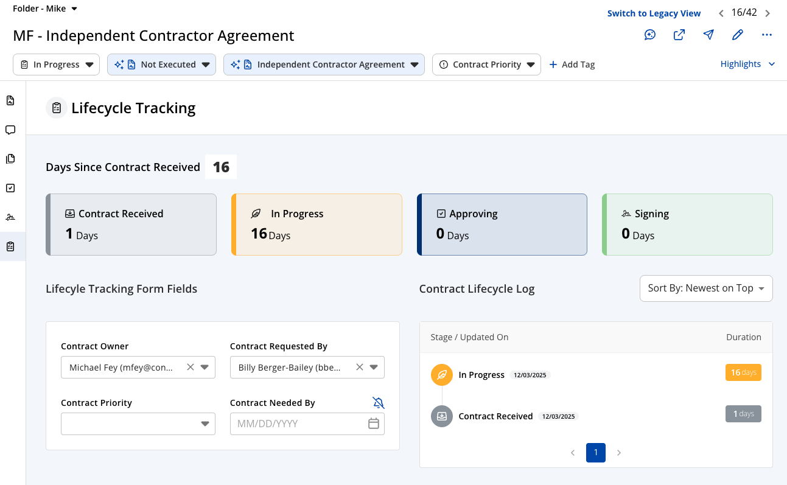The width and height of the screenshot is (787, 485).
Task: Open the signature sidebar icon
Action: tap(10, 217)
